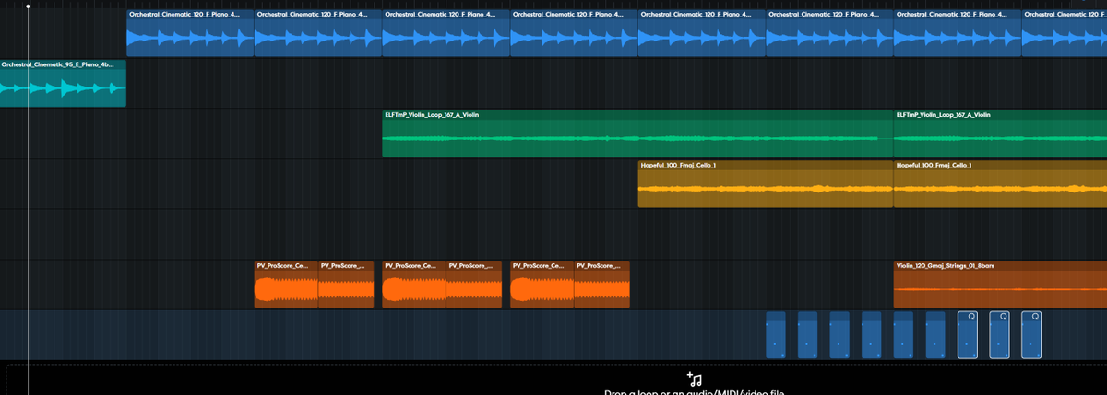The image size is (1107, 395).
Task: Select the sixth blue MIDI clip in bottom track
Action: pos(935,334)
